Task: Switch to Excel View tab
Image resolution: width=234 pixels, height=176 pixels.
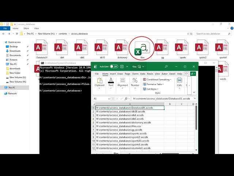Action: point(157,74)
